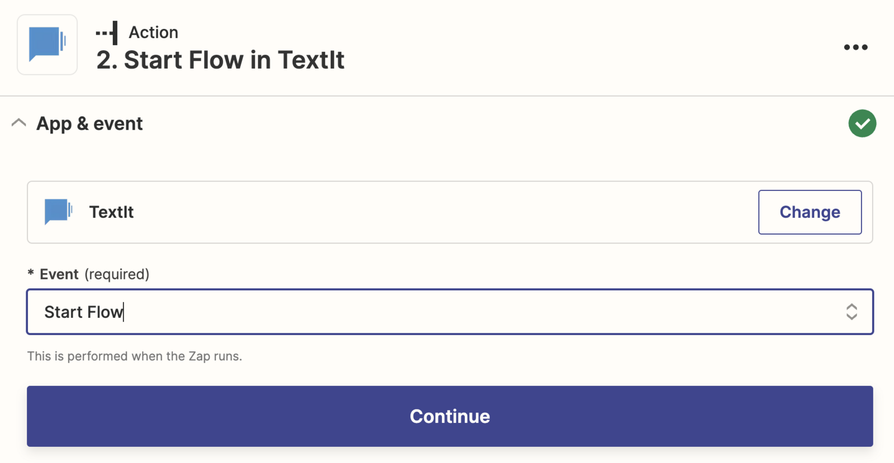Click the Start Flow text in Event field
Screen dimensions: 894x463
[x=84, y=312]
